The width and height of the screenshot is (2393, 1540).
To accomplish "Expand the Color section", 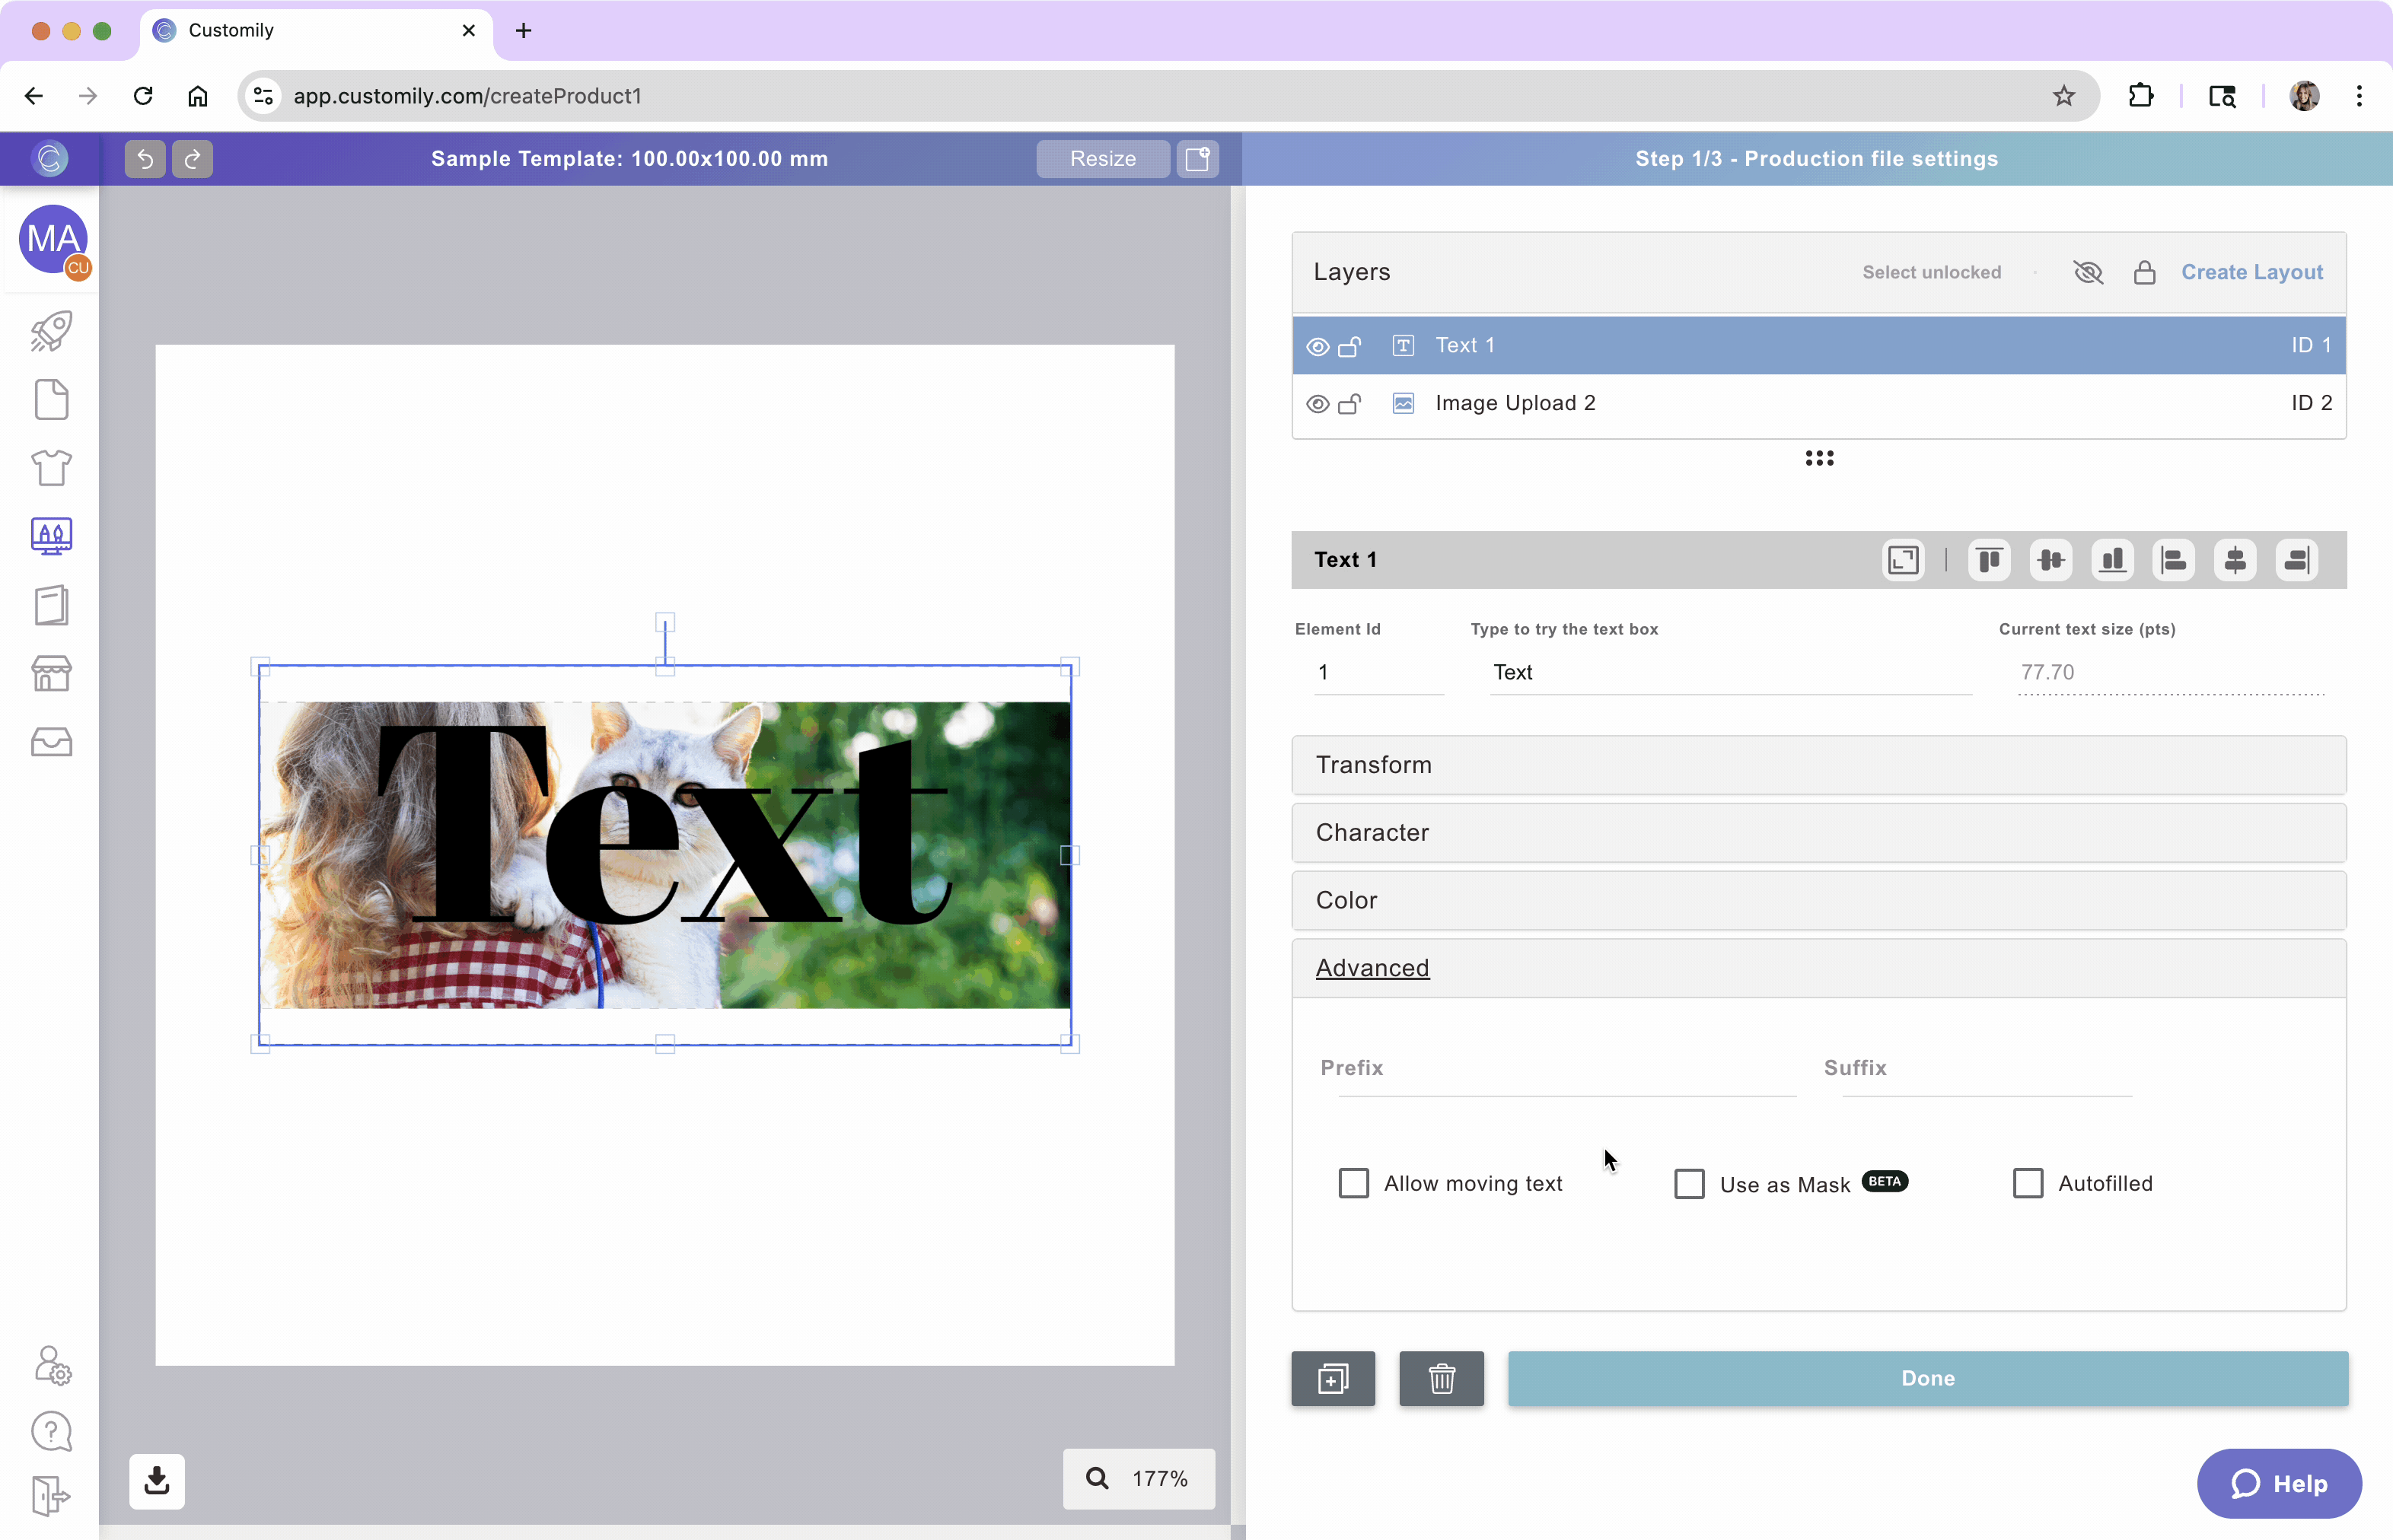I will tap(1819, 900).
